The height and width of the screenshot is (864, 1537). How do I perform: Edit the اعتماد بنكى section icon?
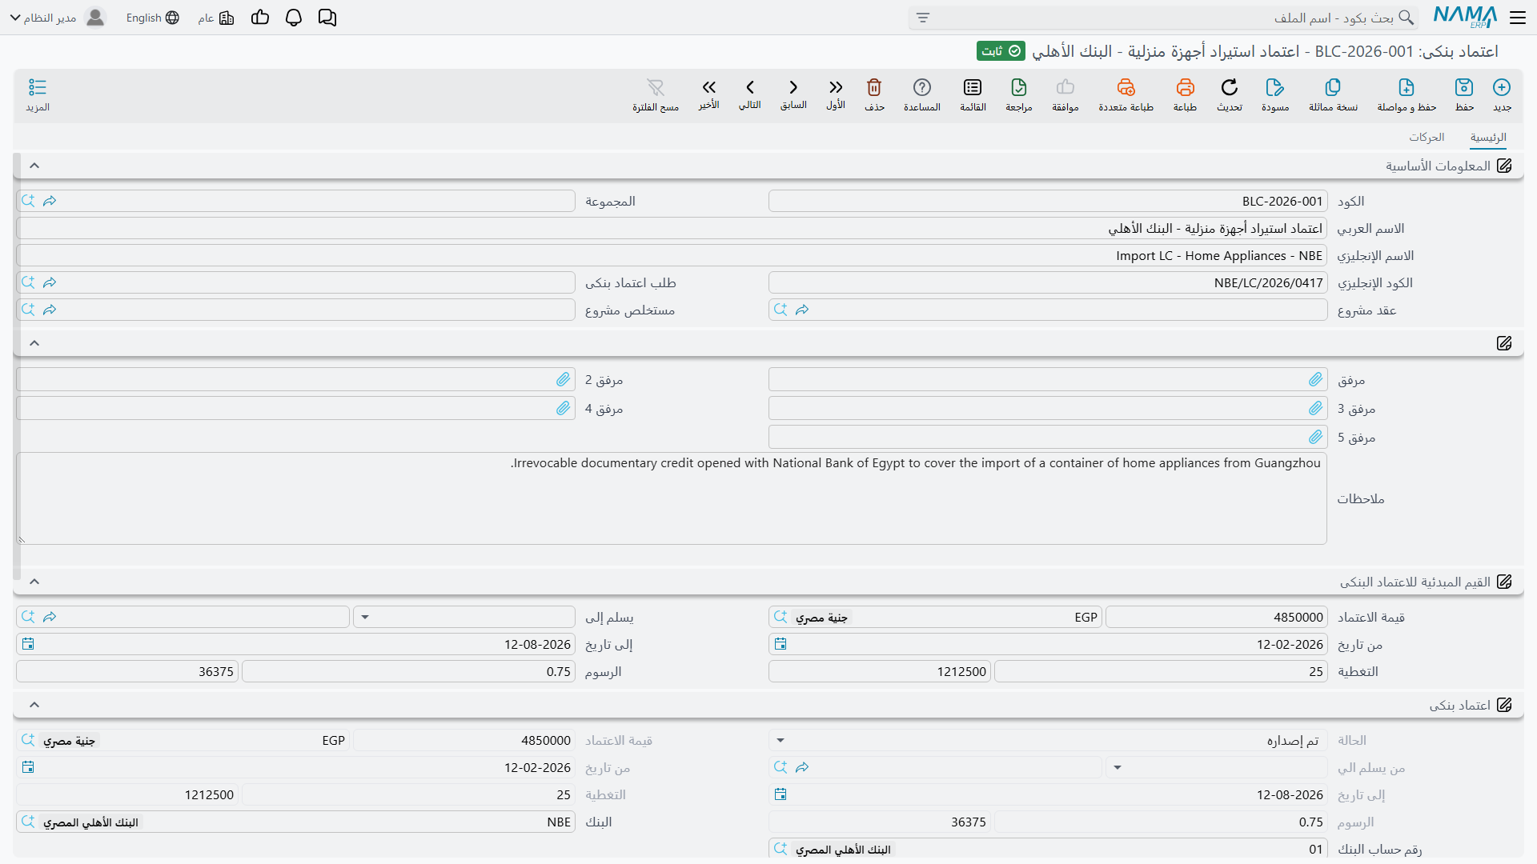[x=1504, y=705]
